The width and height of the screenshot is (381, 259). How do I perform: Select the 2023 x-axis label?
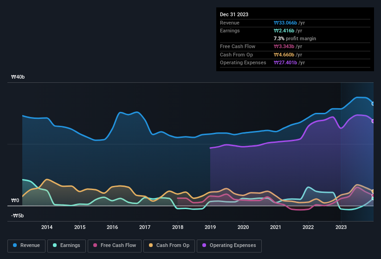pos(341,227)
